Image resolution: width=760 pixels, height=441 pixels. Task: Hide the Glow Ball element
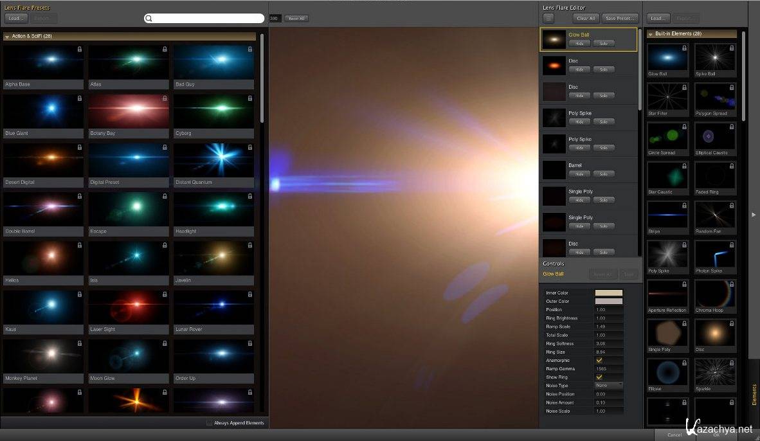coord(579,43)
